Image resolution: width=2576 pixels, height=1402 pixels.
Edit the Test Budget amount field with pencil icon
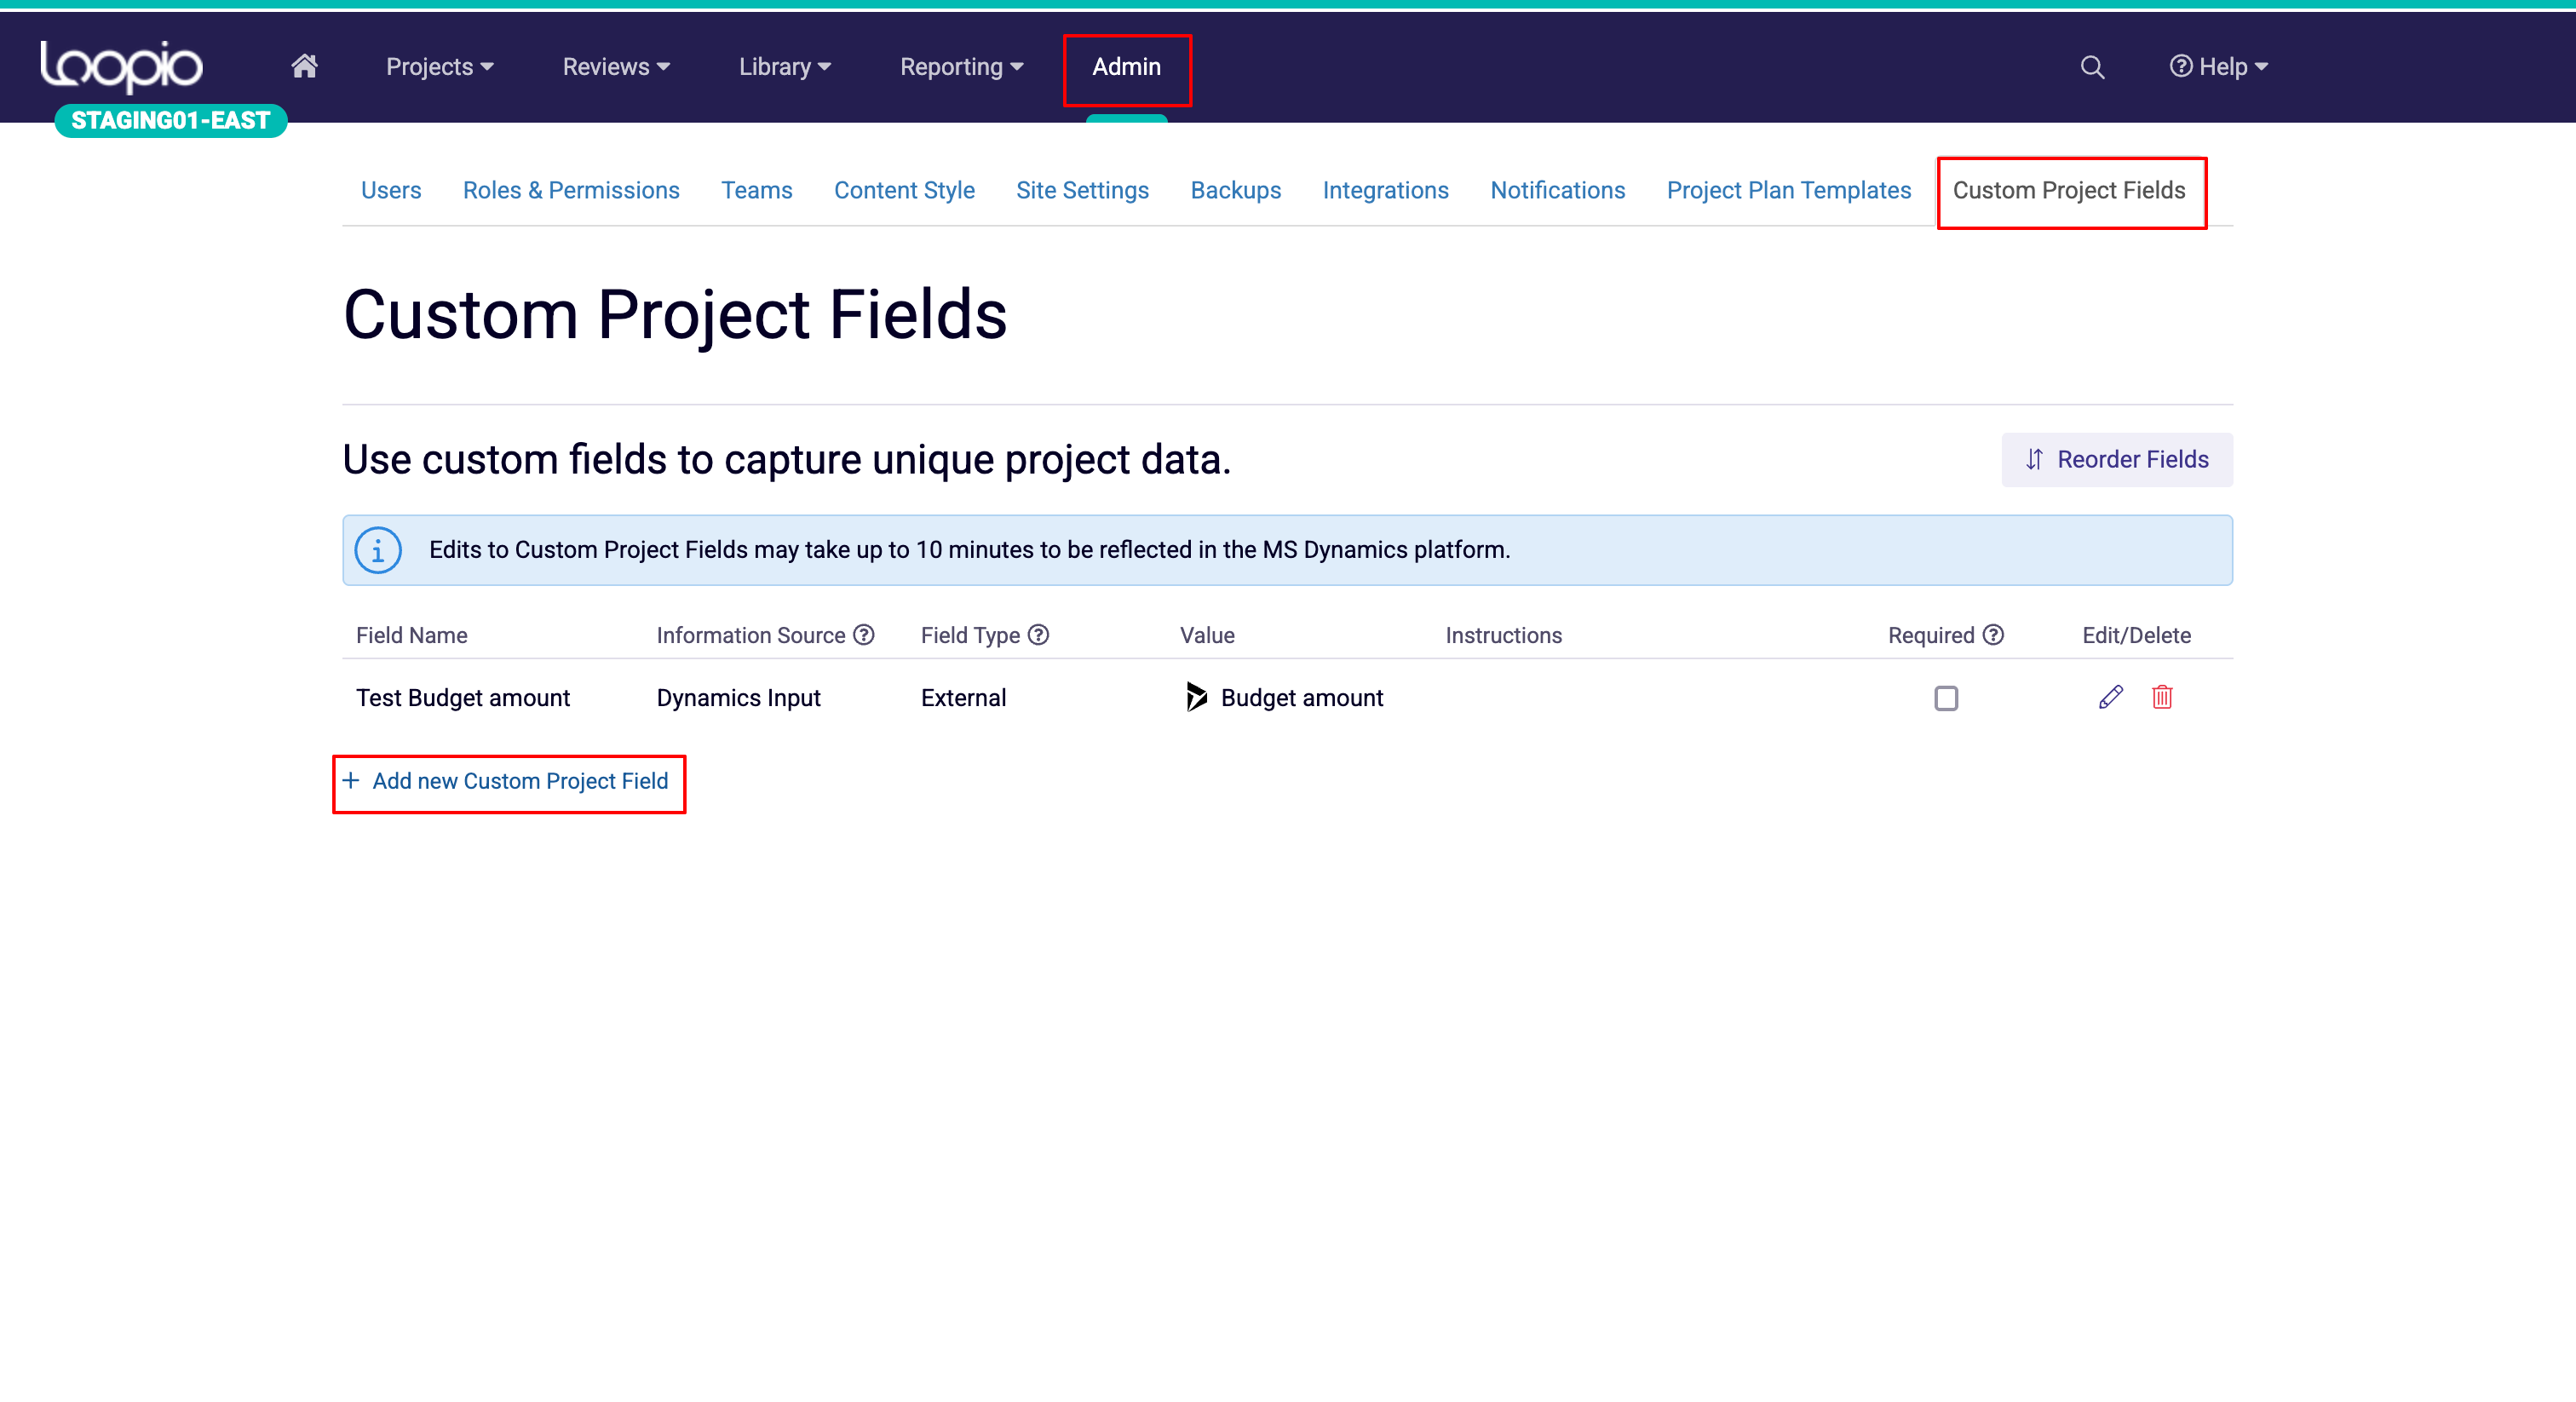tap(2110, 697)
